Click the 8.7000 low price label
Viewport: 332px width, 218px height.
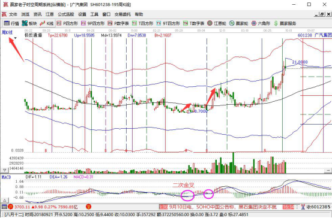click(201, 111)
